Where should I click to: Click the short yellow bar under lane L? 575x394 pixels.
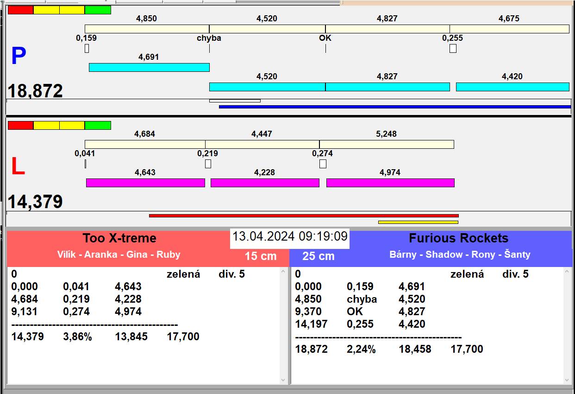tap(418, 222)
